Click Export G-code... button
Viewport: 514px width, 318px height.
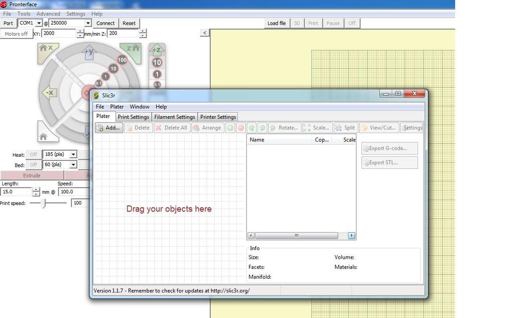pos(390,148)
